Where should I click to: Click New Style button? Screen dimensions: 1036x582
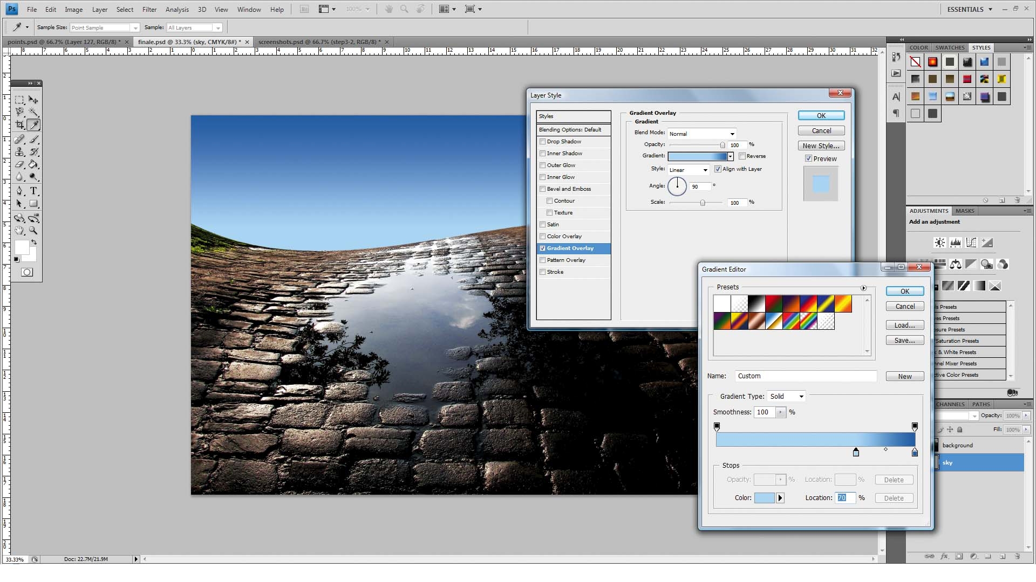point(821,146)
